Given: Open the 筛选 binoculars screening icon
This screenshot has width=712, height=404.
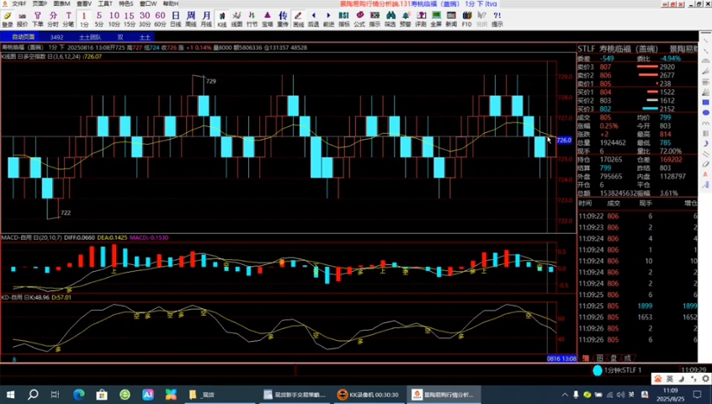Looking at the screenshot, I should tap(390, 19).
